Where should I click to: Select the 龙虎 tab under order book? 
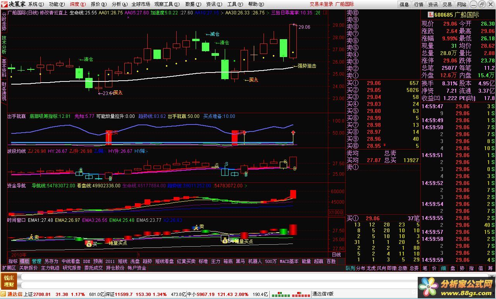[x=371, y=268]
